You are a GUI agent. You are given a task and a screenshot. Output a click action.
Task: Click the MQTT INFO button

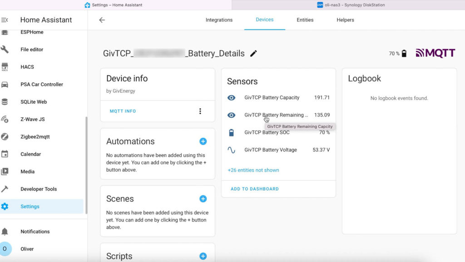click(123, 111)
